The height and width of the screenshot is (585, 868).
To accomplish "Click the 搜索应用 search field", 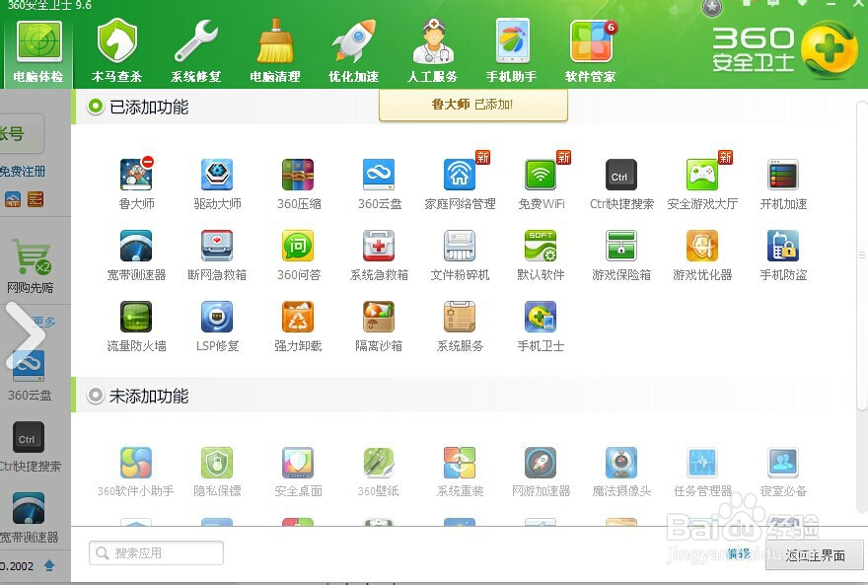I will click(156, 552).
